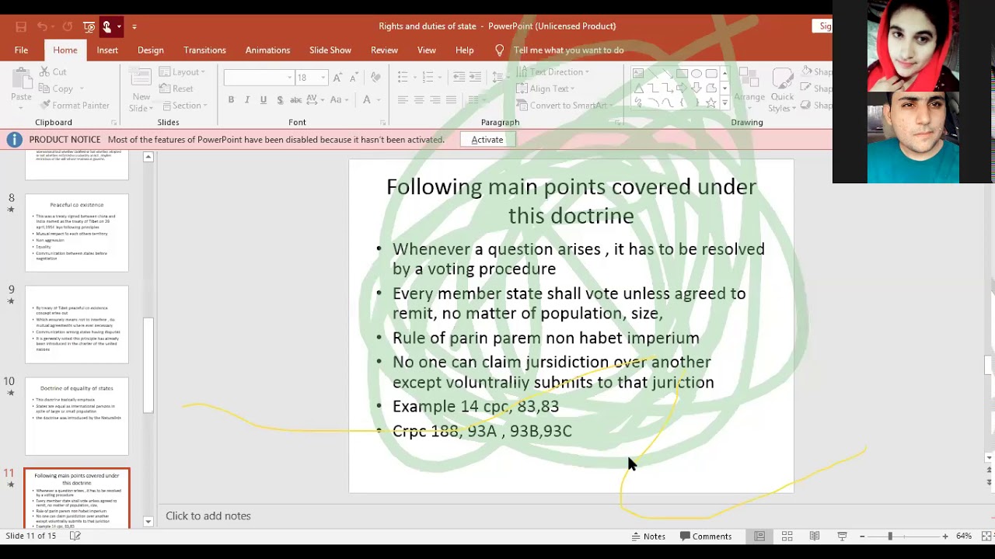The image size is (995, 559).
Task: Click the Save icon in quick access toolbar
Action: (21, 26)
